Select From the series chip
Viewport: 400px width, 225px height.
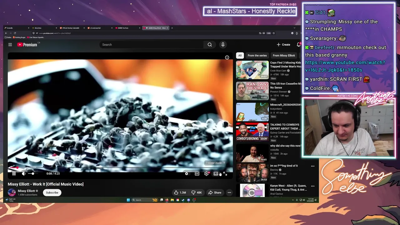pos(257,56)
